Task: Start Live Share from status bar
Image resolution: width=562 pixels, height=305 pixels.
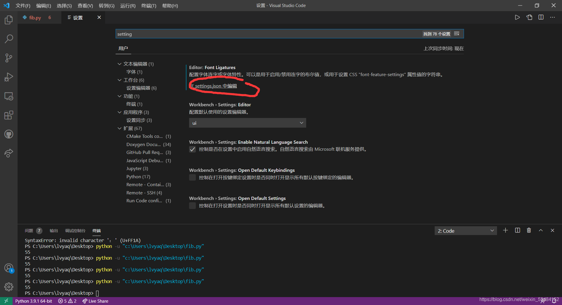Action: click(95, 301)
